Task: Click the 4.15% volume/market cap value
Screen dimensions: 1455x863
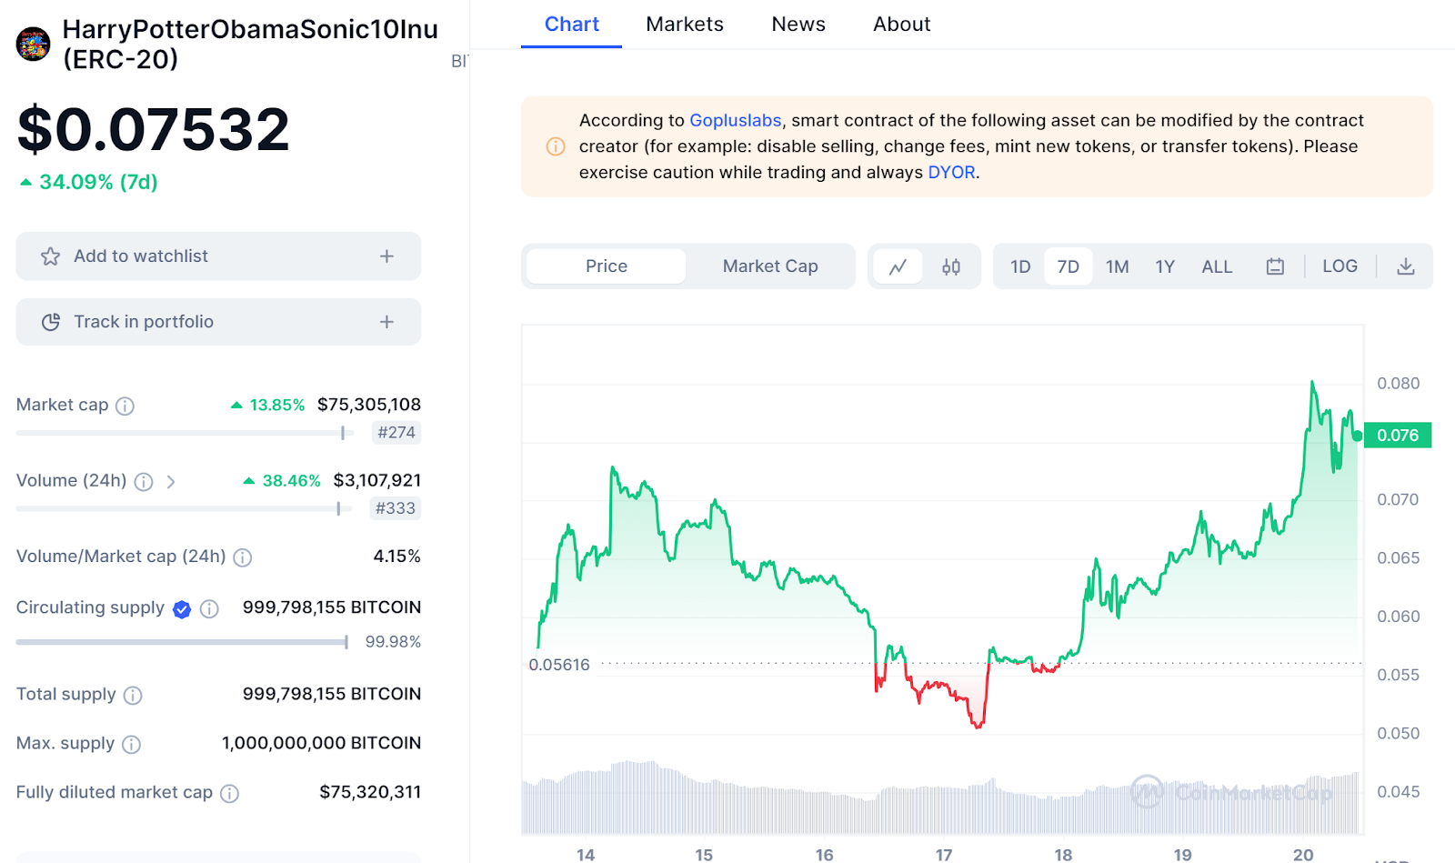Action: click(397, 556)
